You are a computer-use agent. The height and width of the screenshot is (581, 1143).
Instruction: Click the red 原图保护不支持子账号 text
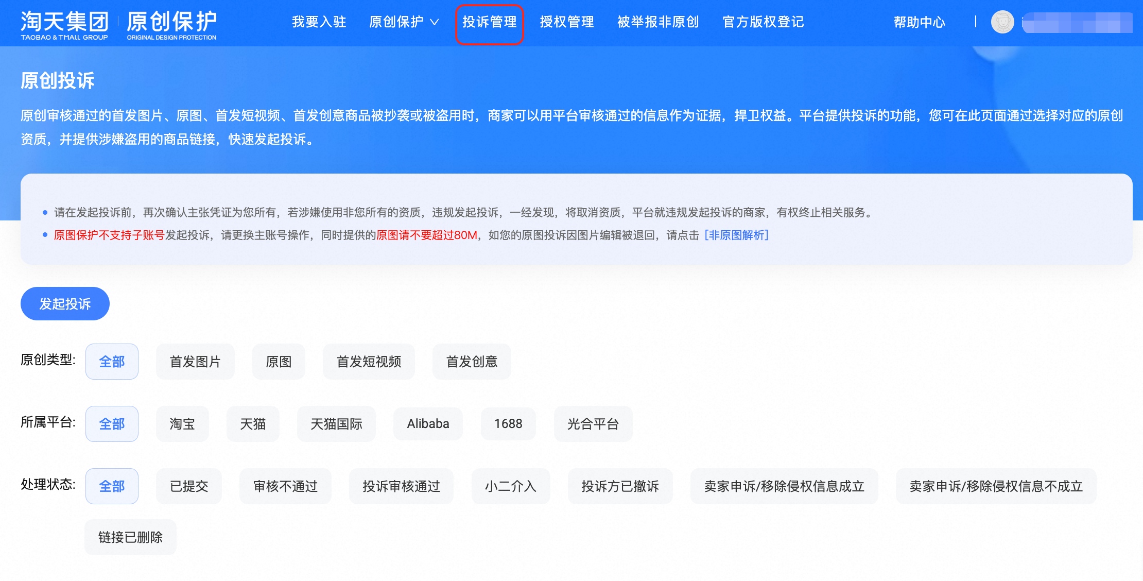click(x=109, y=235)
